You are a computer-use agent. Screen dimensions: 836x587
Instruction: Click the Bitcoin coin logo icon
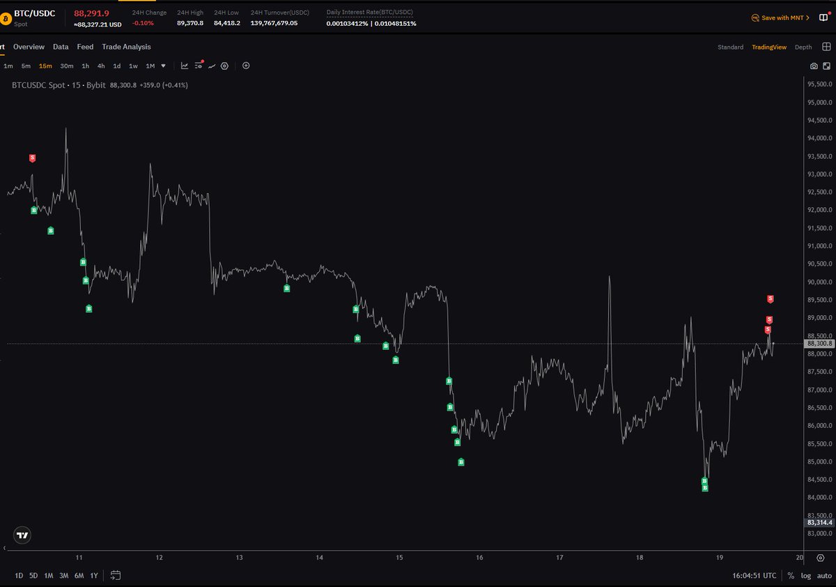6,17
